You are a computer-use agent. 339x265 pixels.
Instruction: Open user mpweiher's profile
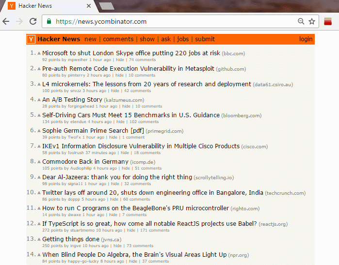pyautogui.click(x=78, y=60)
